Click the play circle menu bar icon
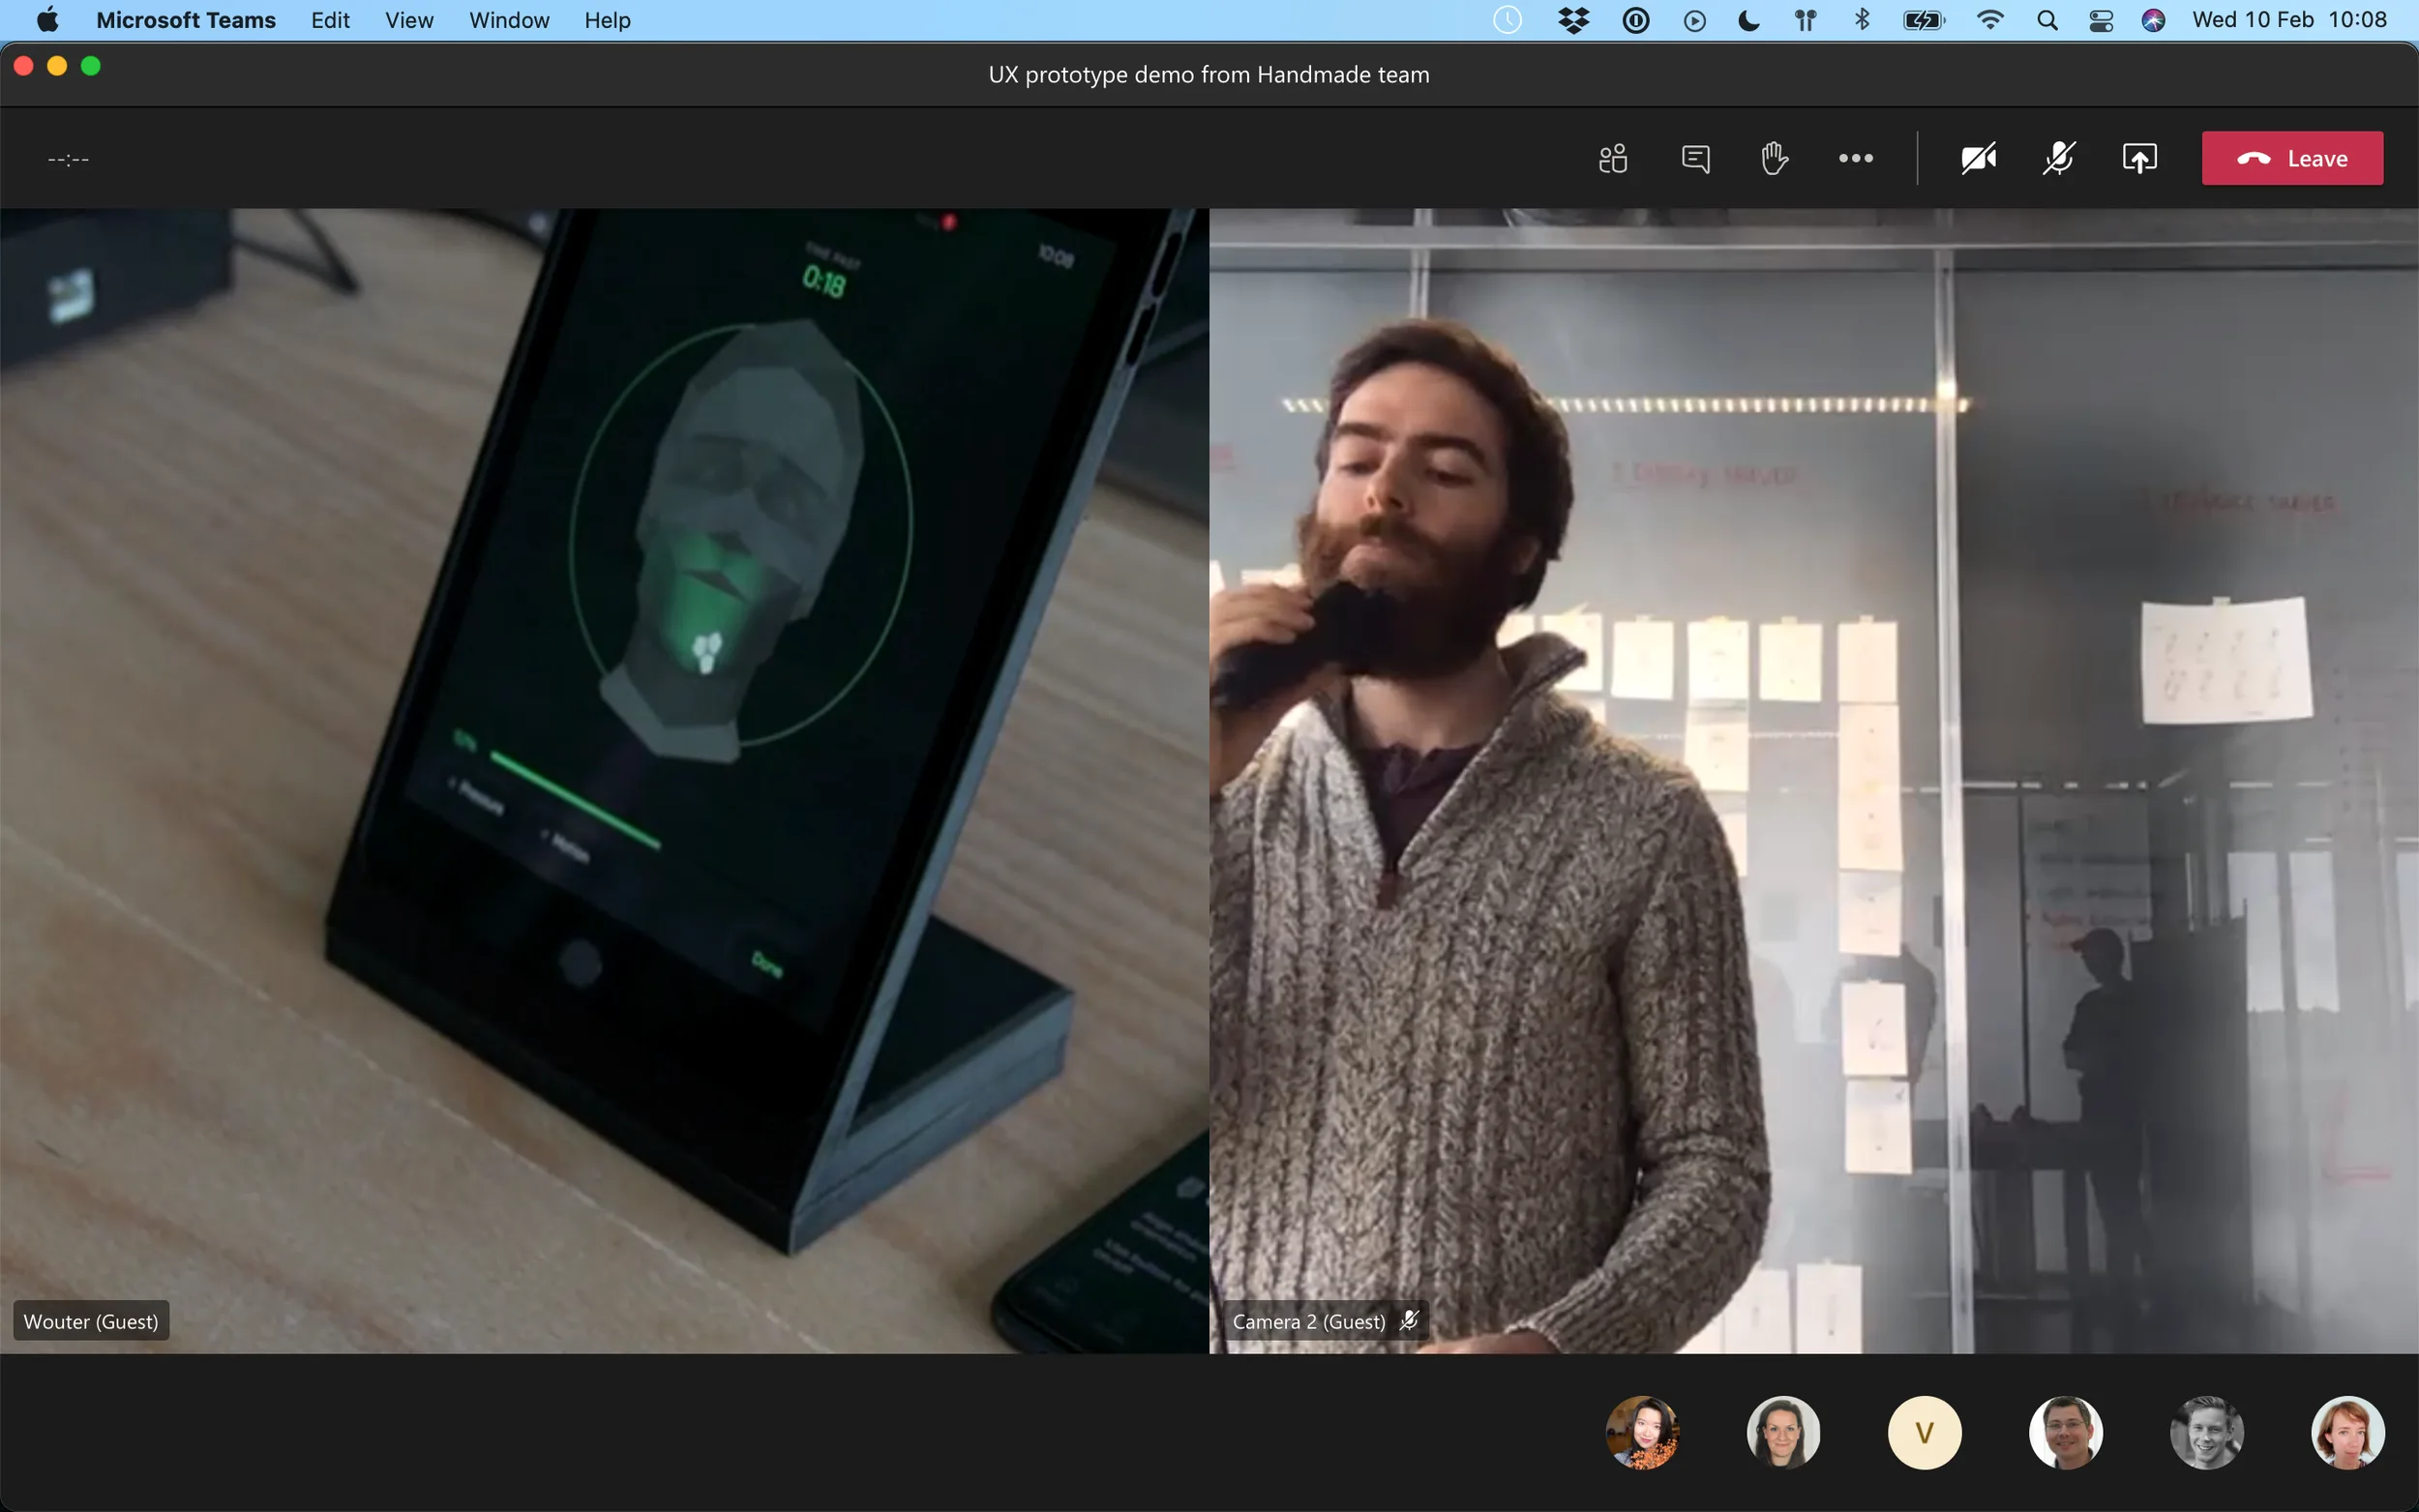 1694,20
